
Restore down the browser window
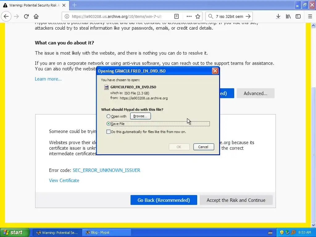[x=305, y=5]
